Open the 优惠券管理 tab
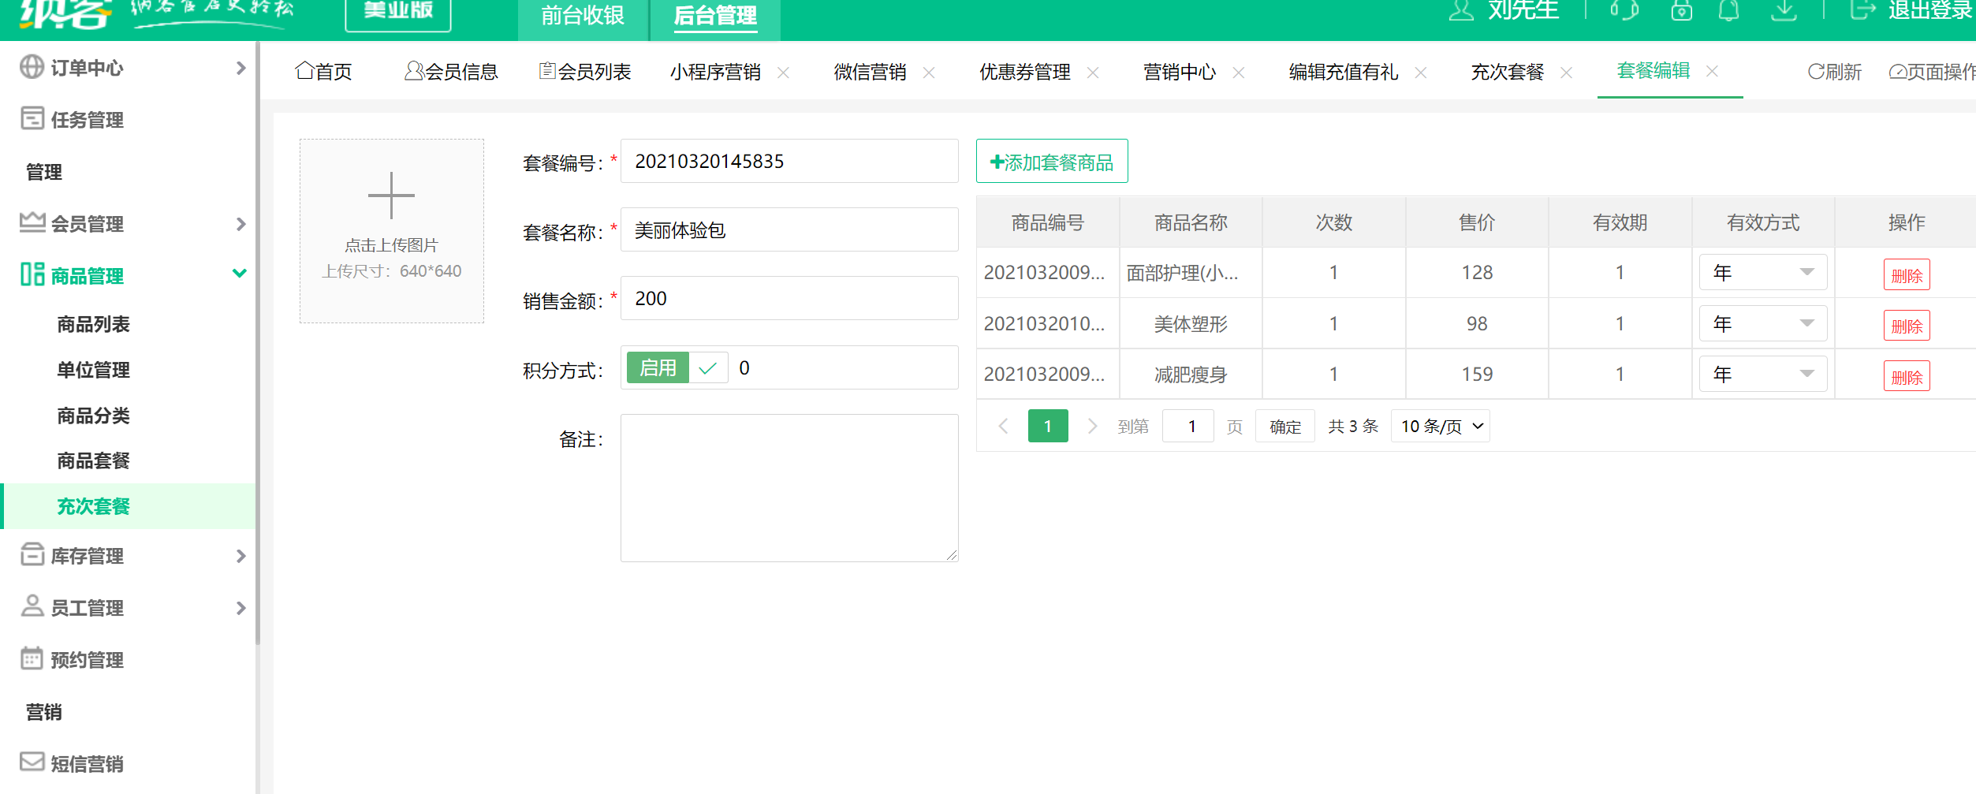Screen dimensions: 1976x794 (1024, 73)
